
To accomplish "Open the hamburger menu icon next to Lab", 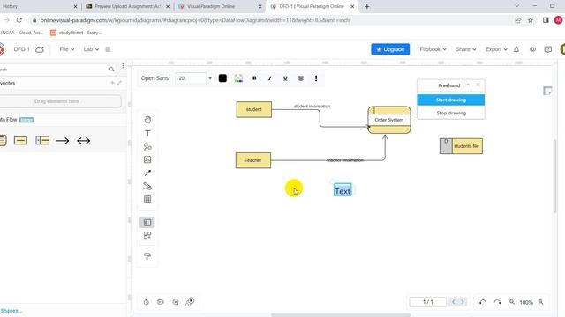I will point(108,49).
